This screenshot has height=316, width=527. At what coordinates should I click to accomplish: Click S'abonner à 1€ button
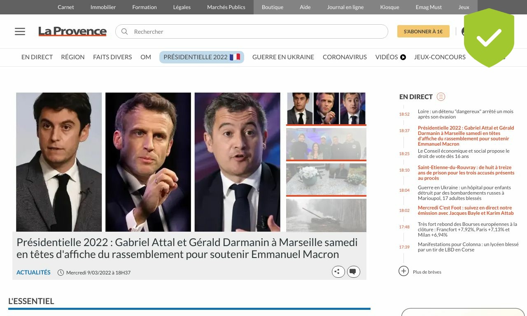tap(423, 31)
